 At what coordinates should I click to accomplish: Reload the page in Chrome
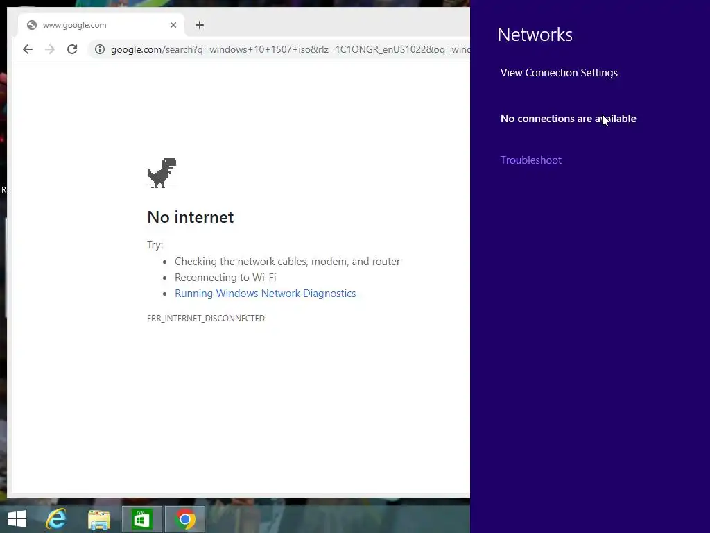[x=72, y=49]
